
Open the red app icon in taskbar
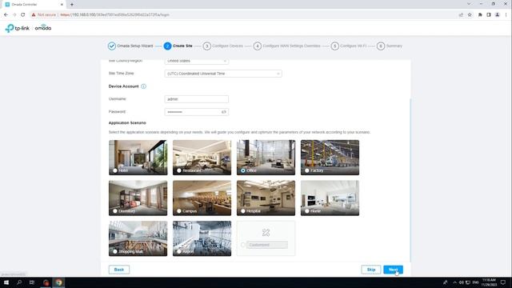click(x=46, y=282)
